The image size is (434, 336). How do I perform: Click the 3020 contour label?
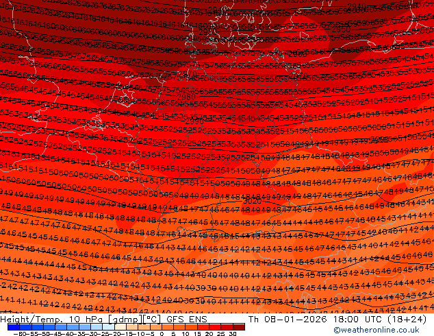252,201
